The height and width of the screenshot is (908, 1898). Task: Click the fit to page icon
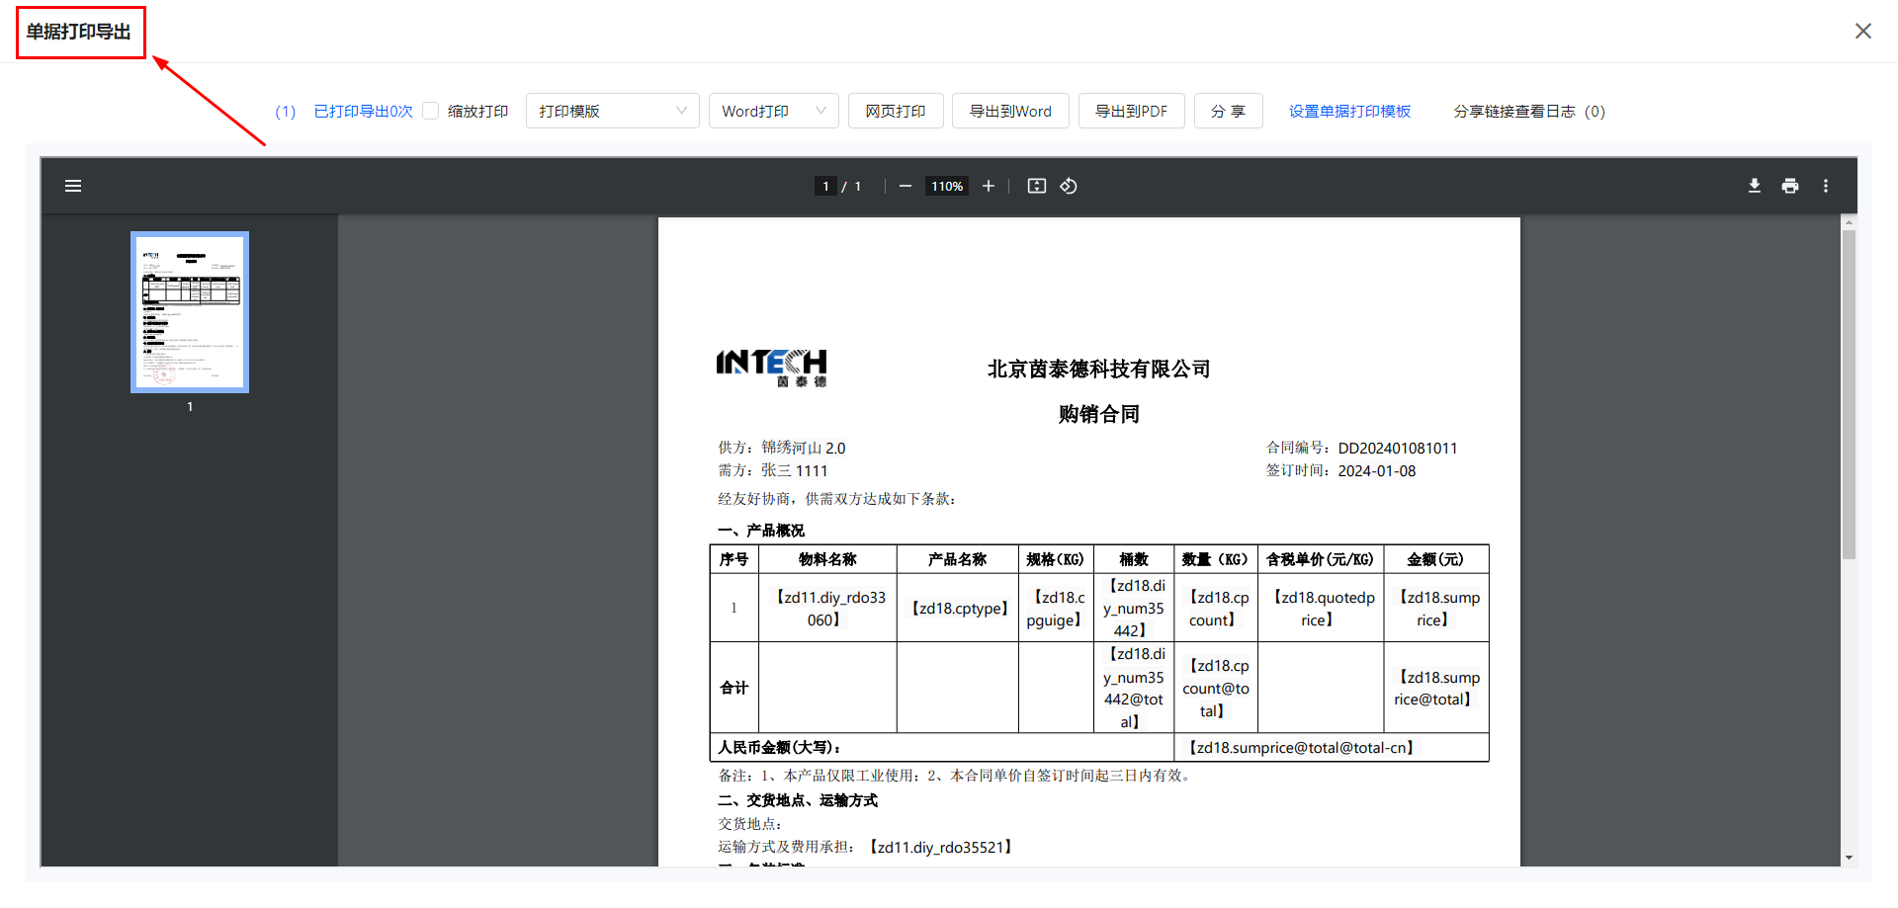pyautogui.click(x=1036, y=186)
